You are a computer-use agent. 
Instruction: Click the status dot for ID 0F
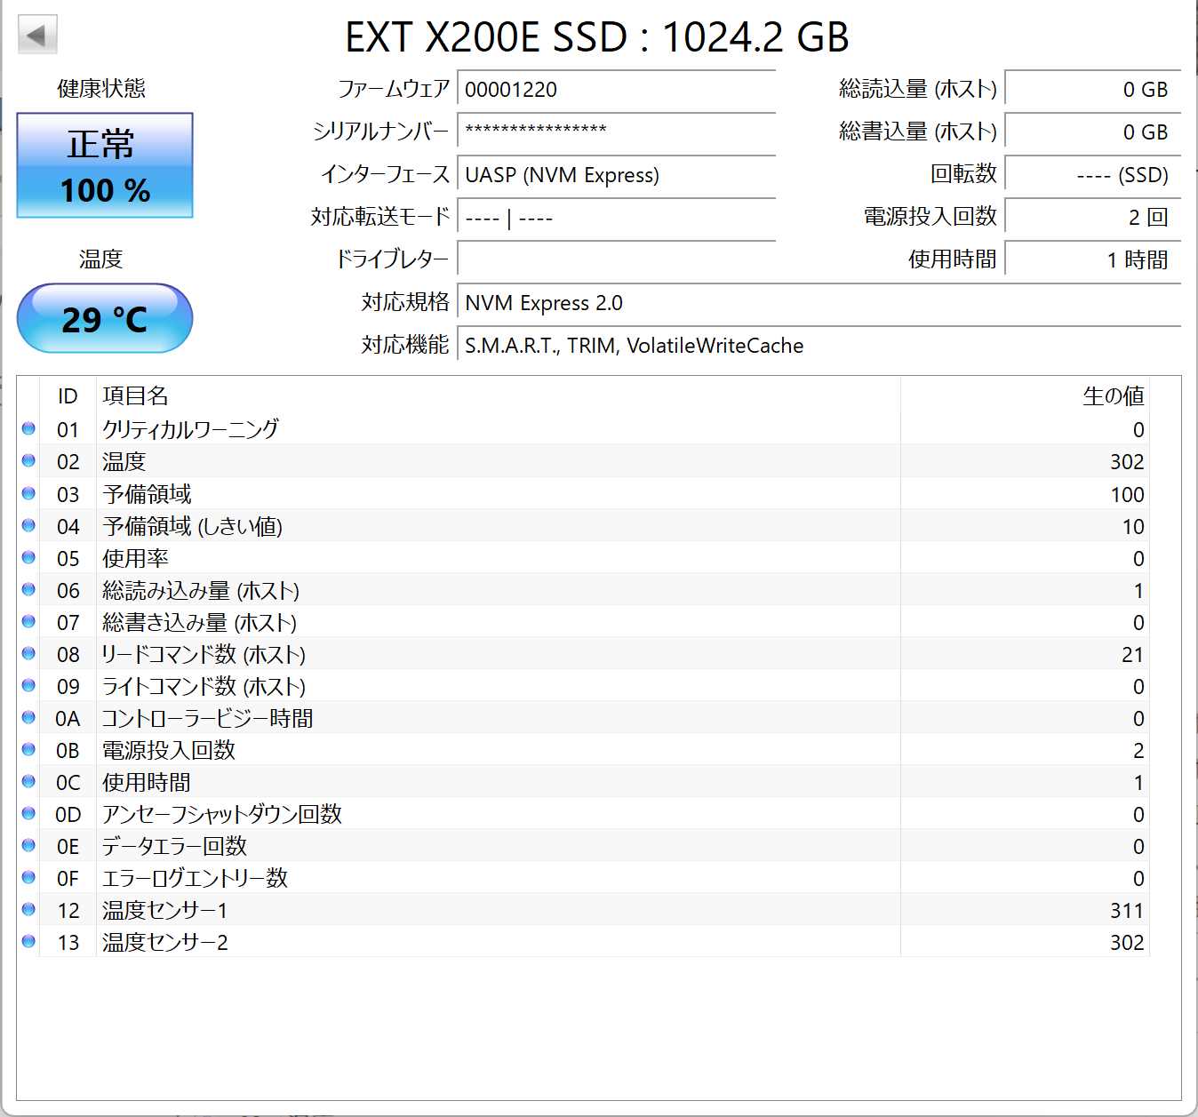pyautogui.click(x=28, y=877)
